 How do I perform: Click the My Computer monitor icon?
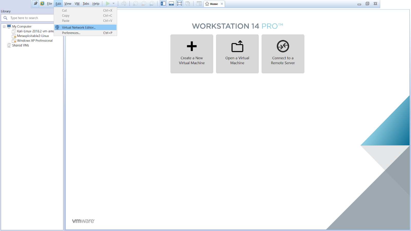(x=9, y=26)
